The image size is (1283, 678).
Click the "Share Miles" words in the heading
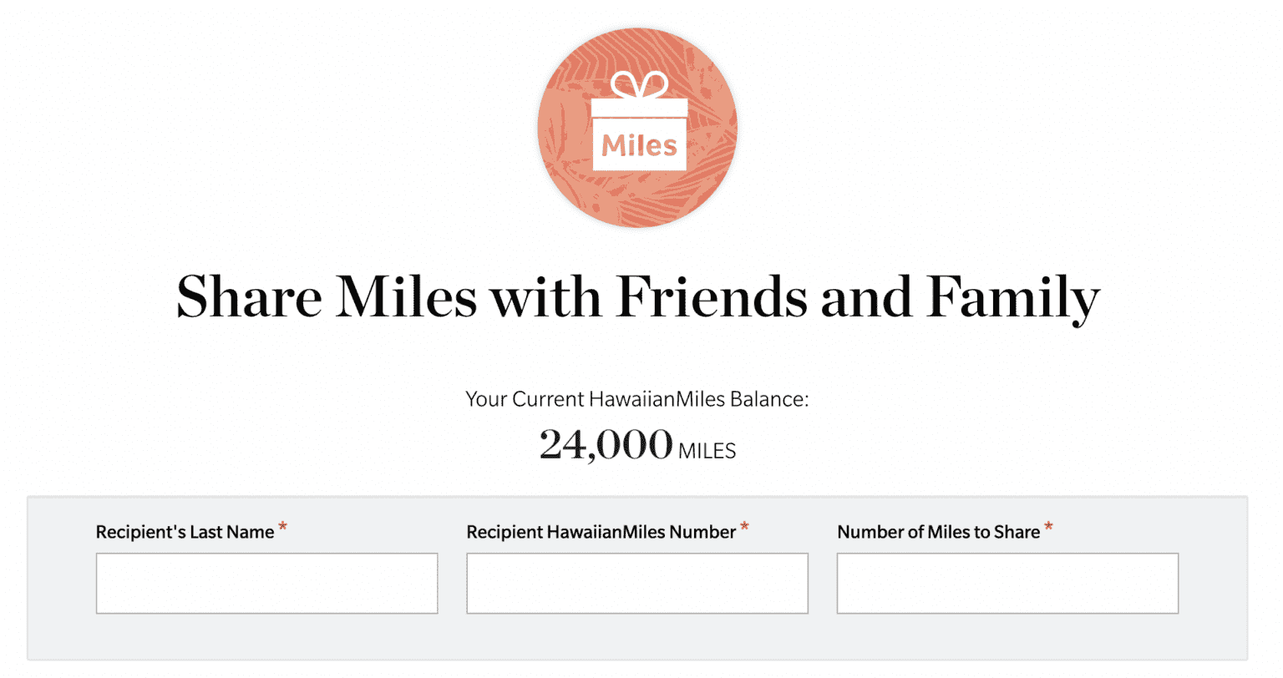click(326, 297)
